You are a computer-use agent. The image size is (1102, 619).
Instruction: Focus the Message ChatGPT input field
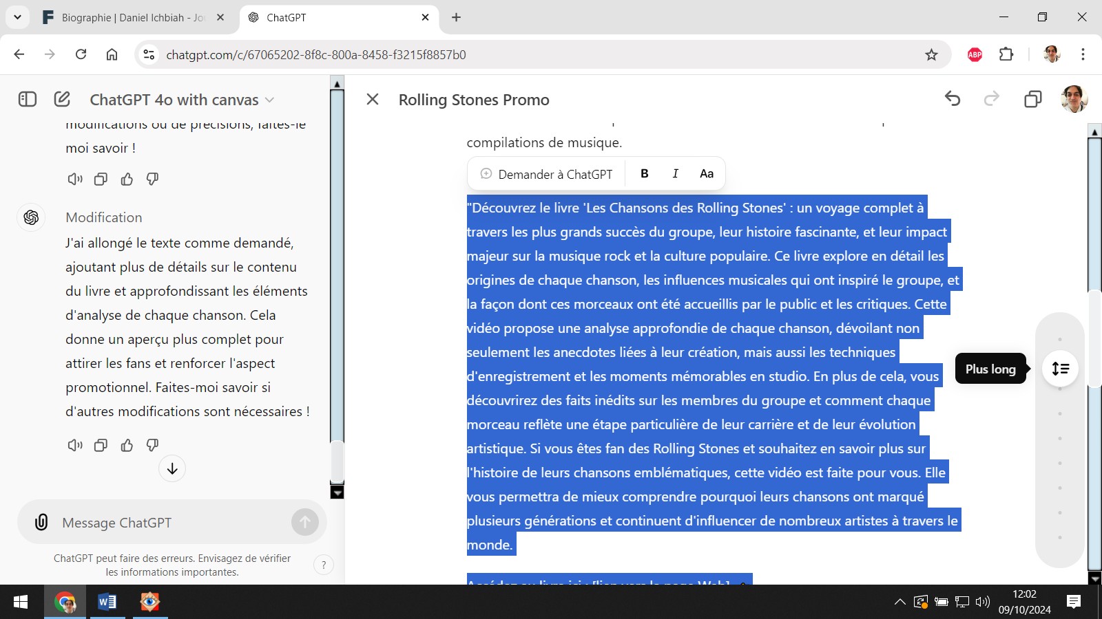(x=172, y=523)
